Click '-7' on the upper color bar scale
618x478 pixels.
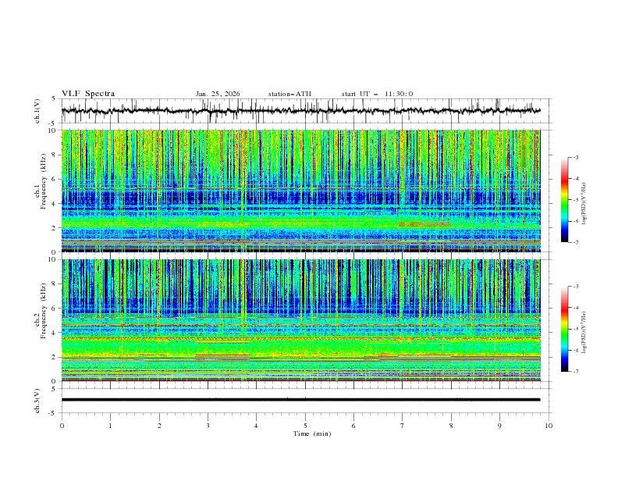pyautogui.click(x=575, y=242)
